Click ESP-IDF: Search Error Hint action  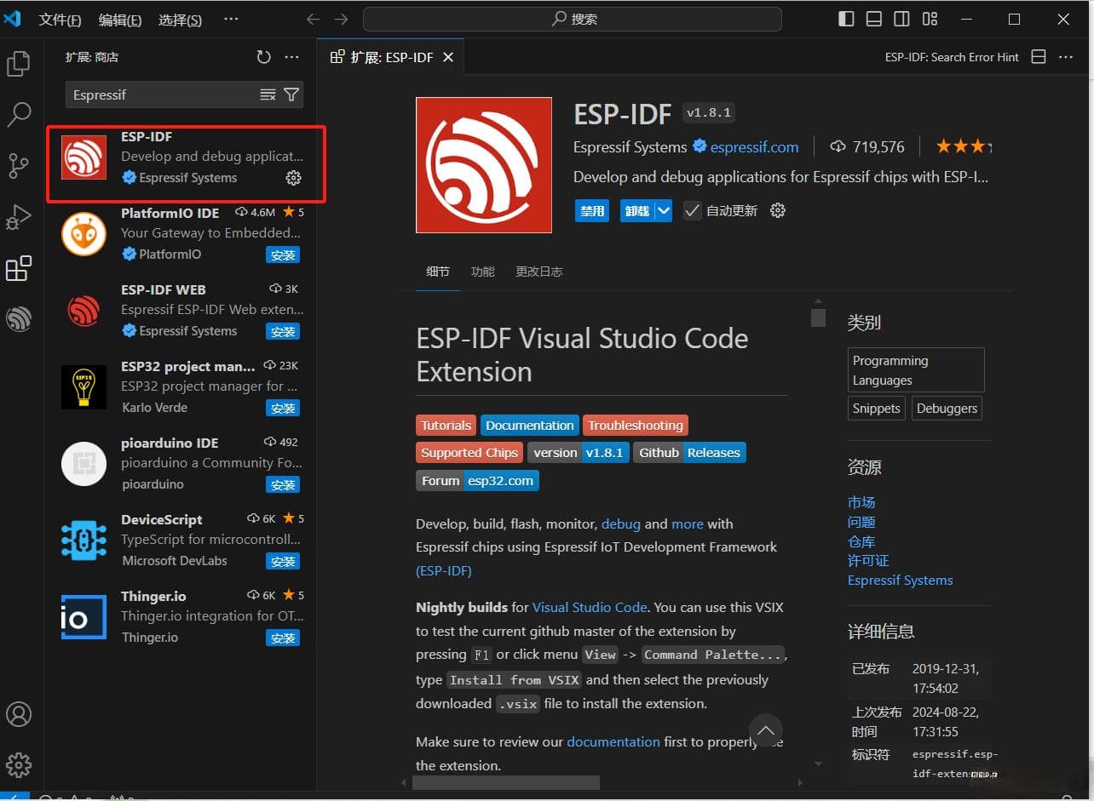(952, 57)
